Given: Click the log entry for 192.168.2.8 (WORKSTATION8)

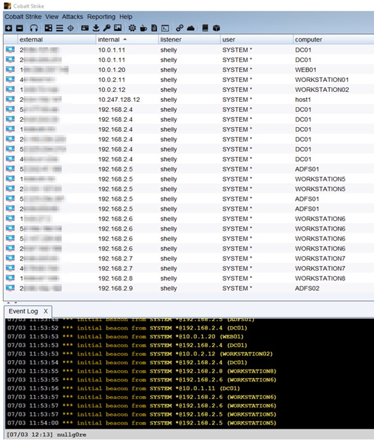Looking at the screenshot, I should (x=142, y=371).
